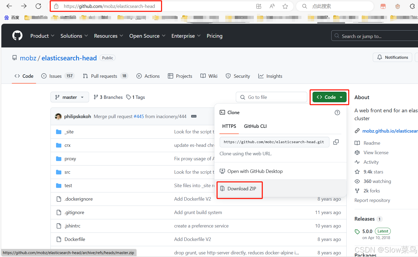This screenshot has height=257, width=418.
Task: Select the GitHub CLI clone tab
Action: (255, 126)
